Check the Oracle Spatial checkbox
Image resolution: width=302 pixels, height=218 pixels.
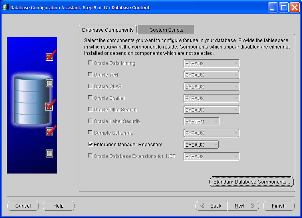(90, 98)
